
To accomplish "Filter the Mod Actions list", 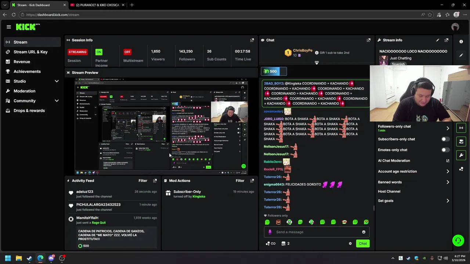I will [240, 180].
